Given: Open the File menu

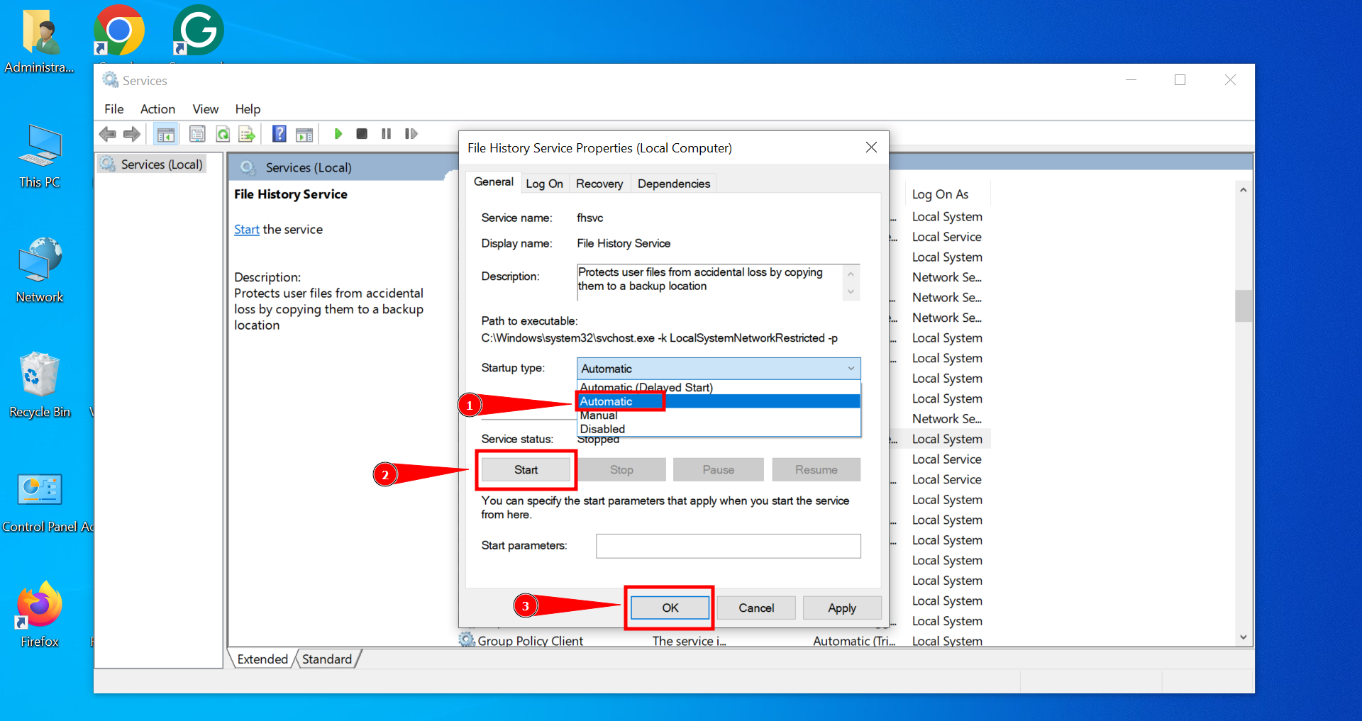Looking at the screenshot, I should (x=114, y=109).
